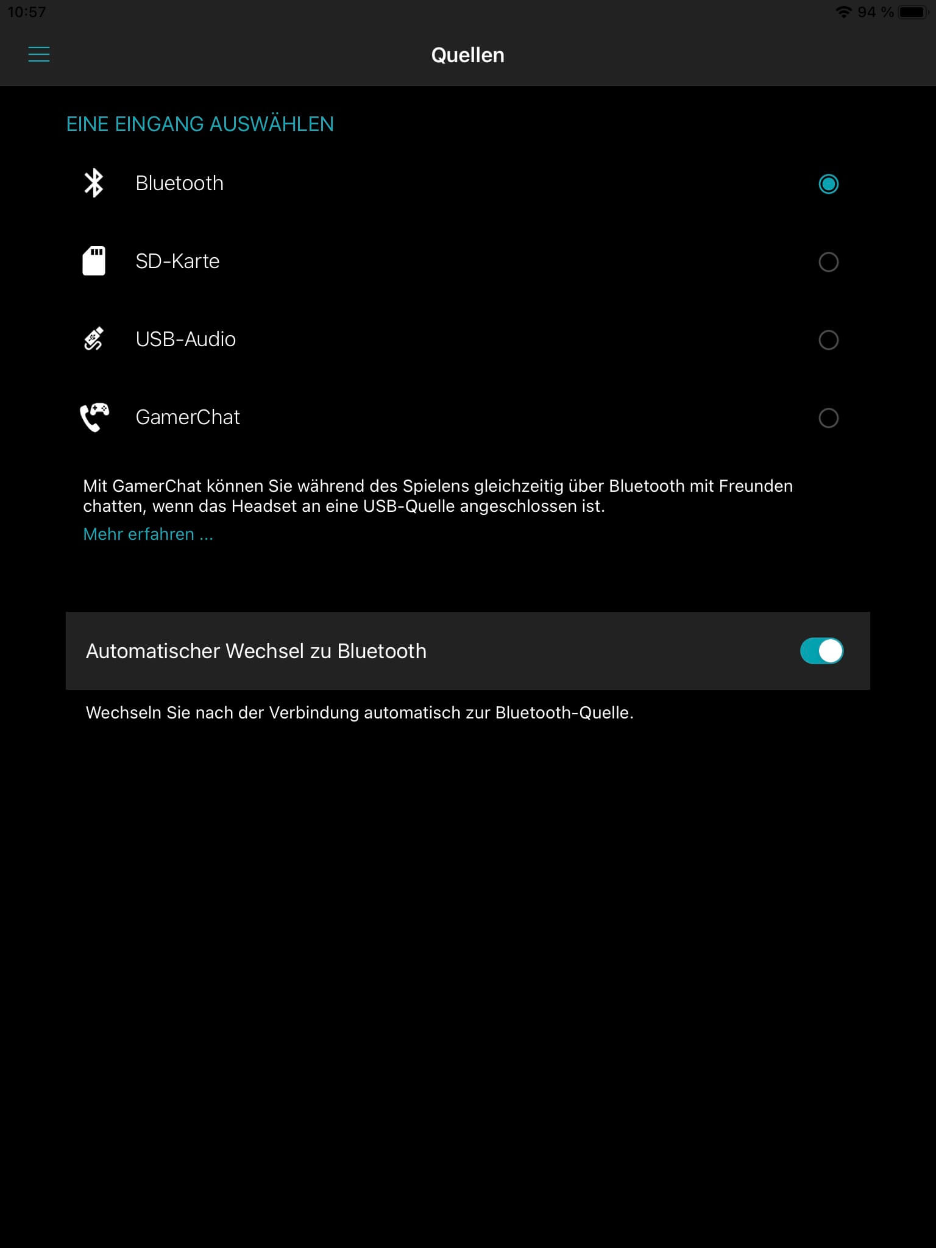
Task: Select the USB-Audio radio button
Action: coord(828,340)
